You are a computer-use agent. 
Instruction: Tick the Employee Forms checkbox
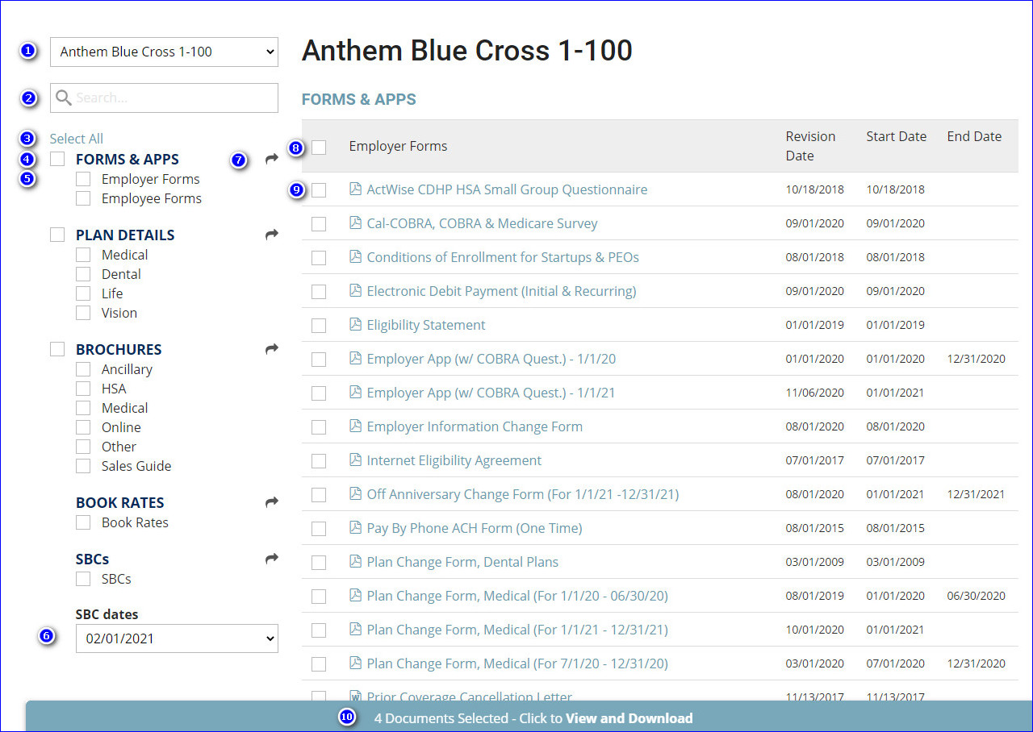[83, 198]
